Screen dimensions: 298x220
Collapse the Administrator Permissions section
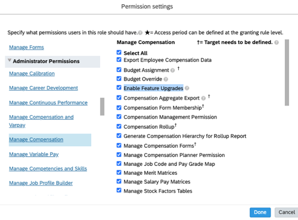tap(10, 60)
